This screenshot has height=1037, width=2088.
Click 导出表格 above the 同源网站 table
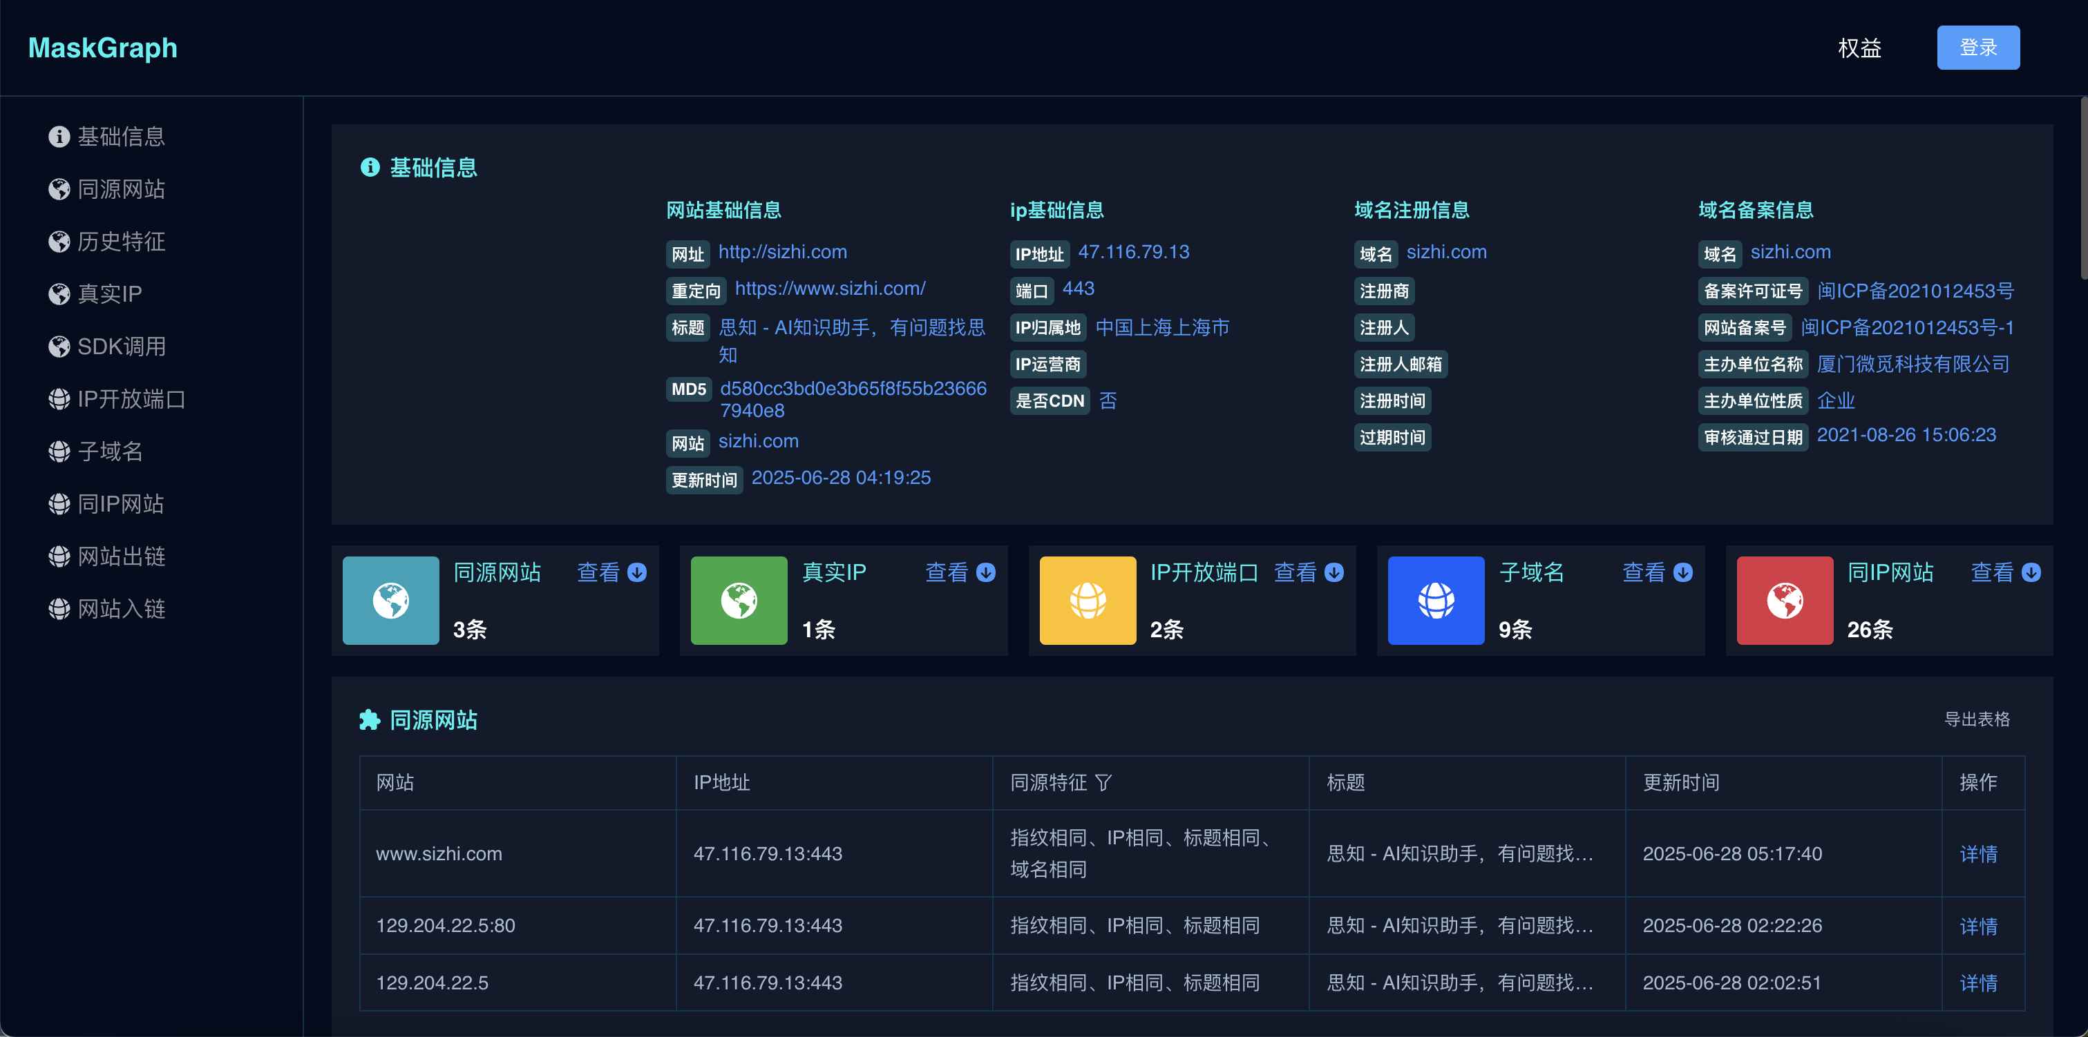(x=1979, y=719)
